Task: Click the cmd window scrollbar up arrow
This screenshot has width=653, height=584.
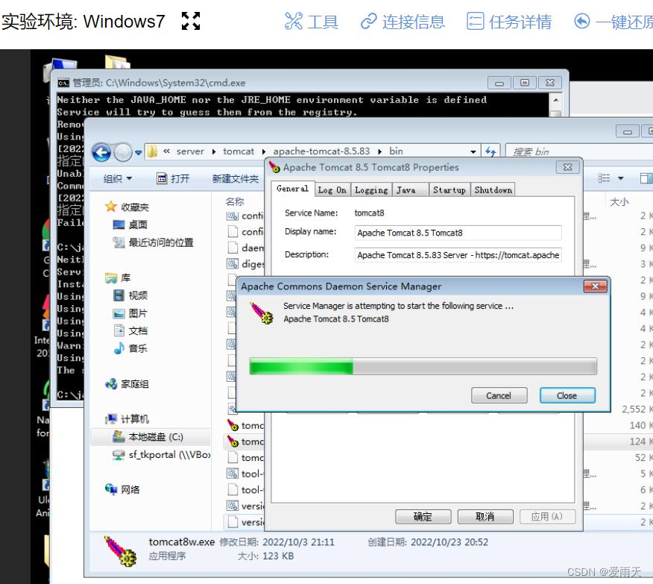Action: (x=555, y=100)
